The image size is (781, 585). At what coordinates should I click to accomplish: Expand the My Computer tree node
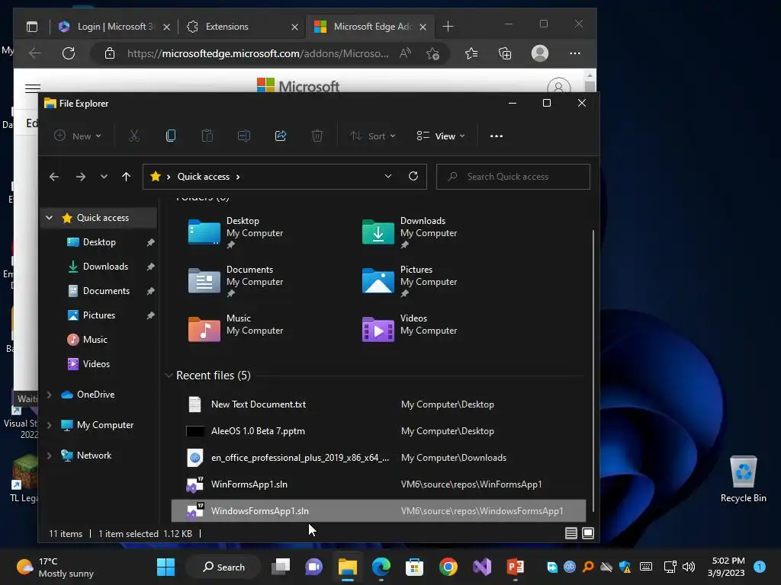(50, 425)
